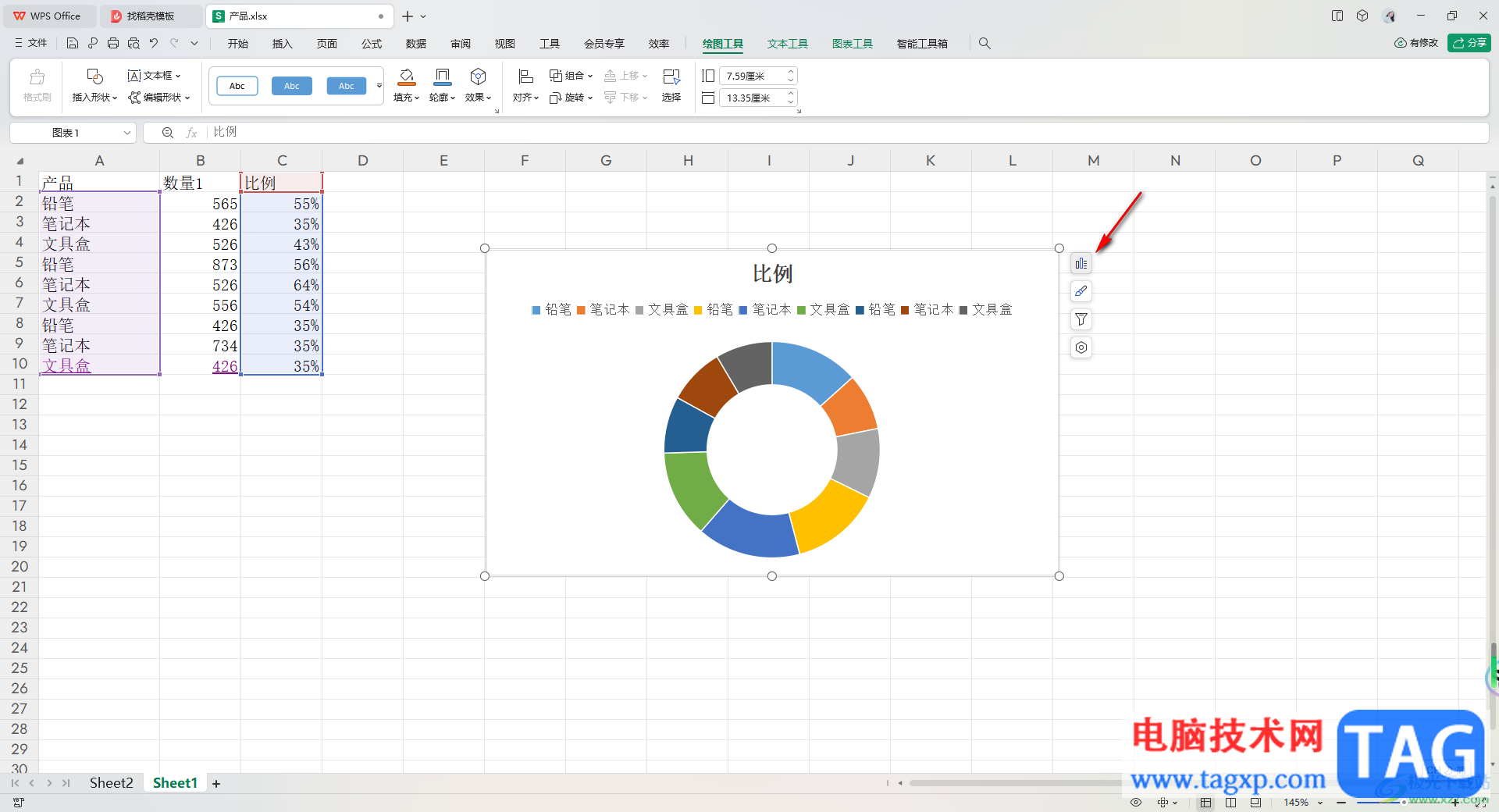Switch to Page Layout view in status bar
Viewport: 1499px width, 812px height.
pyautogui.click(x=1231, y=803)
